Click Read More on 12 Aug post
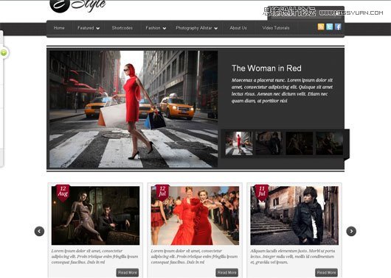Screen dimensions: 391x278 [x=128, y=273]
